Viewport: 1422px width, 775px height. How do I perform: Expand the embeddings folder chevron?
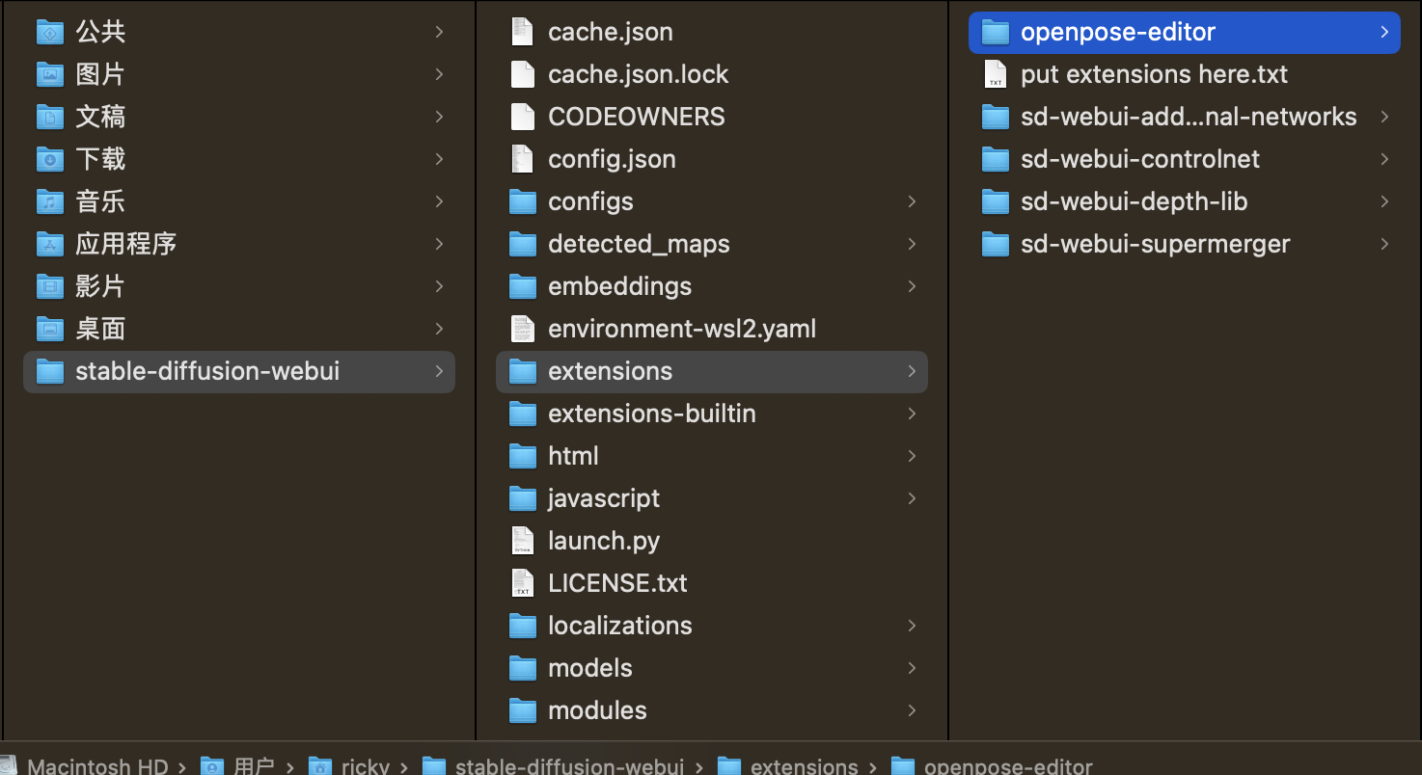(912, 286)
